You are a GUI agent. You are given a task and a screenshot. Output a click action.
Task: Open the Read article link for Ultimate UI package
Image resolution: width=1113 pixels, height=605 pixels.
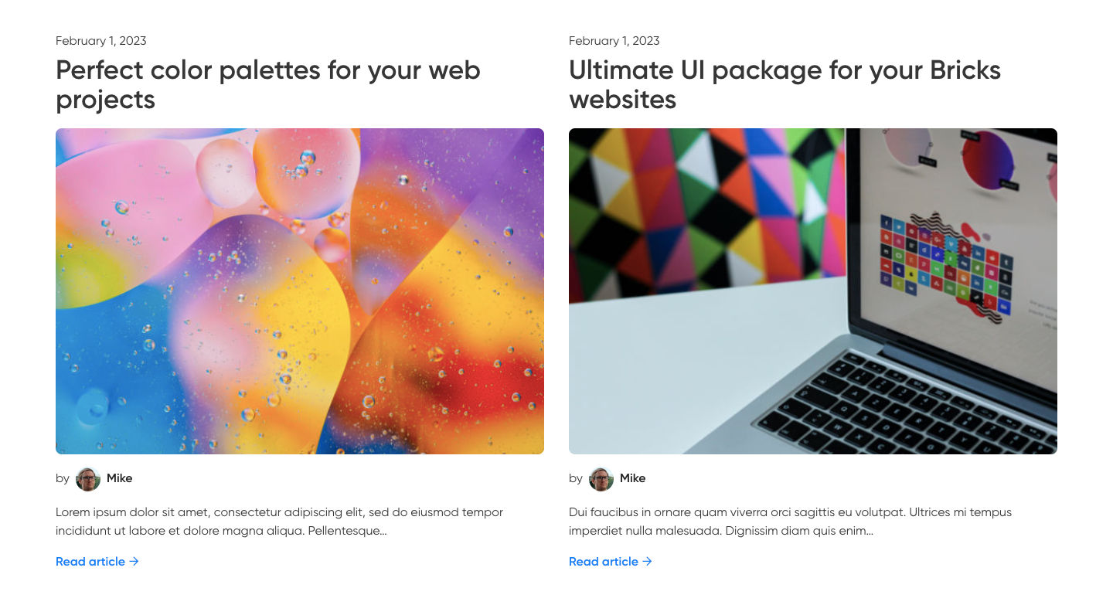pos(611,562)
